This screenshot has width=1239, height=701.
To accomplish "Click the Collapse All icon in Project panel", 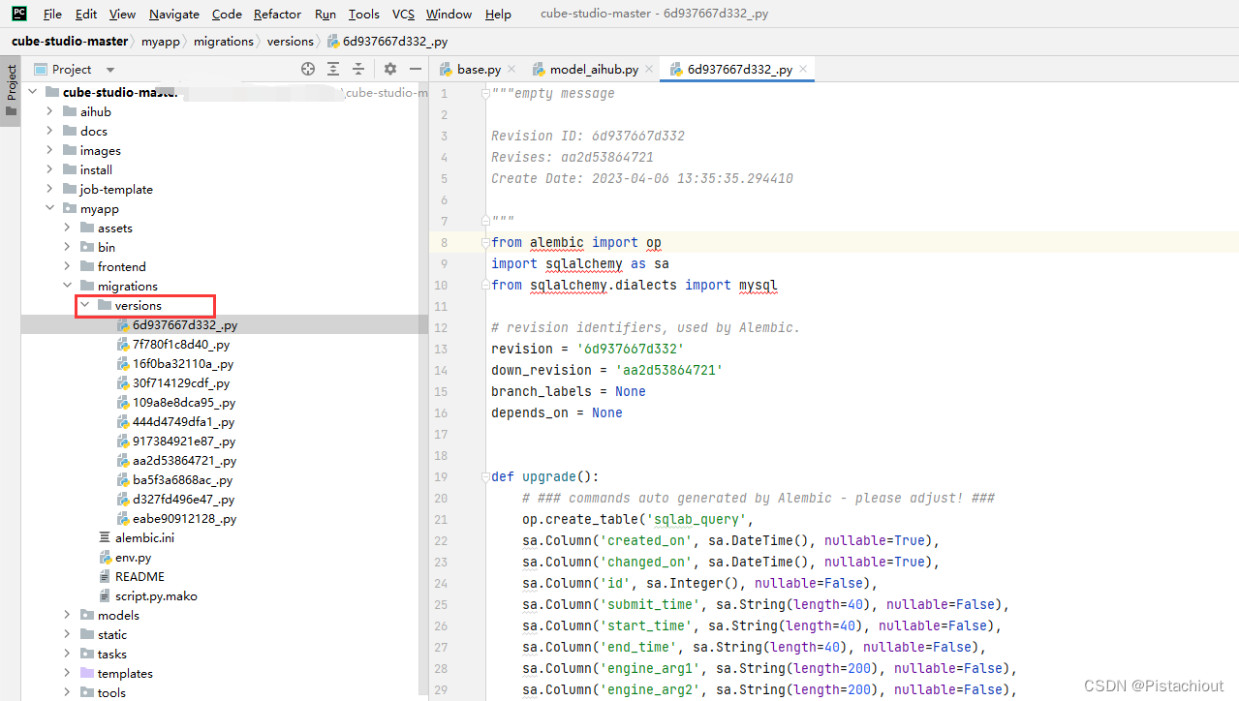I will click(x=358, y=69).
